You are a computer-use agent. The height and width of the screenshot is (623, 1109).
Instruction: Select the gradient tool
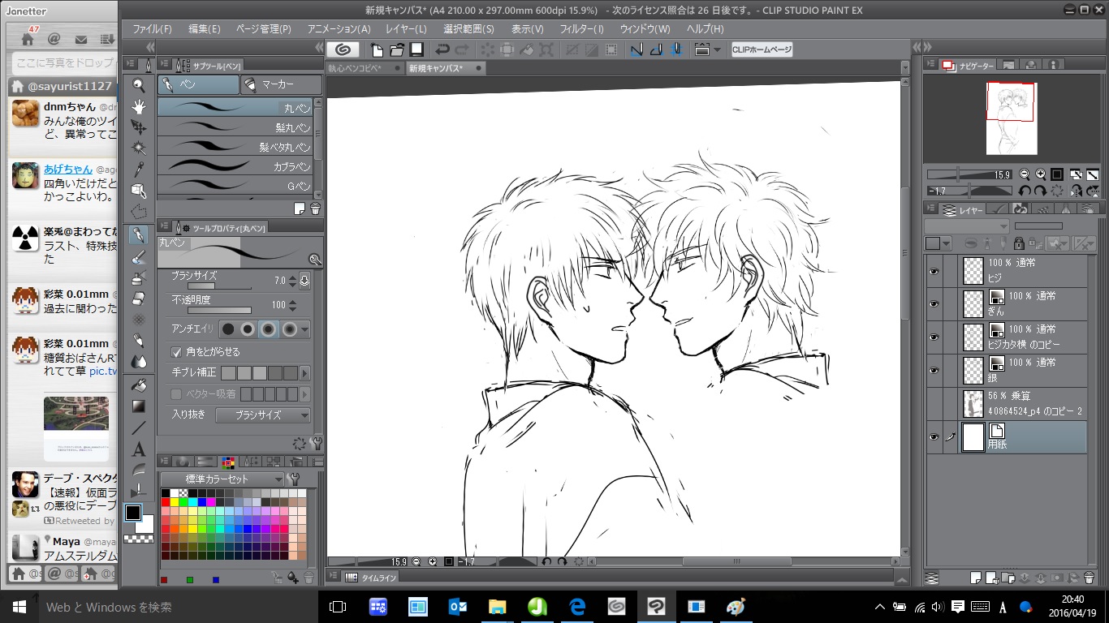tap(139, 406)
